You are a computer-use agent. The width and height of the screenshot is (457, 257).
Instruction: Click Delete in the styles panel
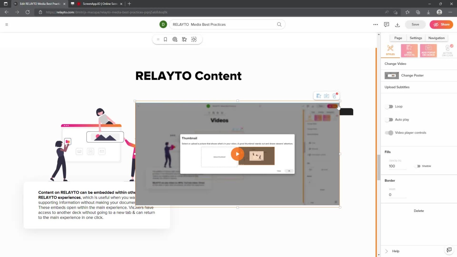coord(419,211)
